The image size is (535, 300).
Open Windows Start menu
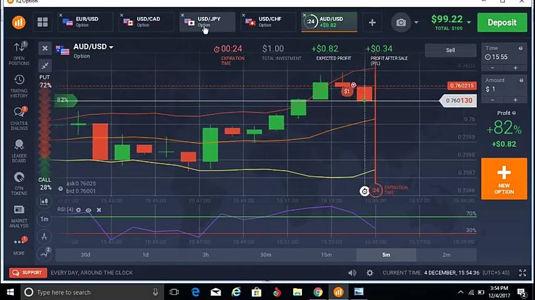pyautogui.click(x=10, y=292)
